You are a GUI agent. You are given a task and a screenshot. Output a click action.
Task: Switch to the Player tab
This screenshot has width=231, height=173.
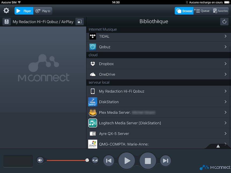coord(24,11)
